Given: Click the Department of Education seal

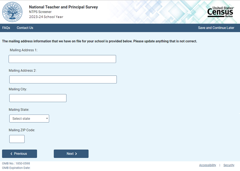Looking at the screenshot, I should click(12, 12).
